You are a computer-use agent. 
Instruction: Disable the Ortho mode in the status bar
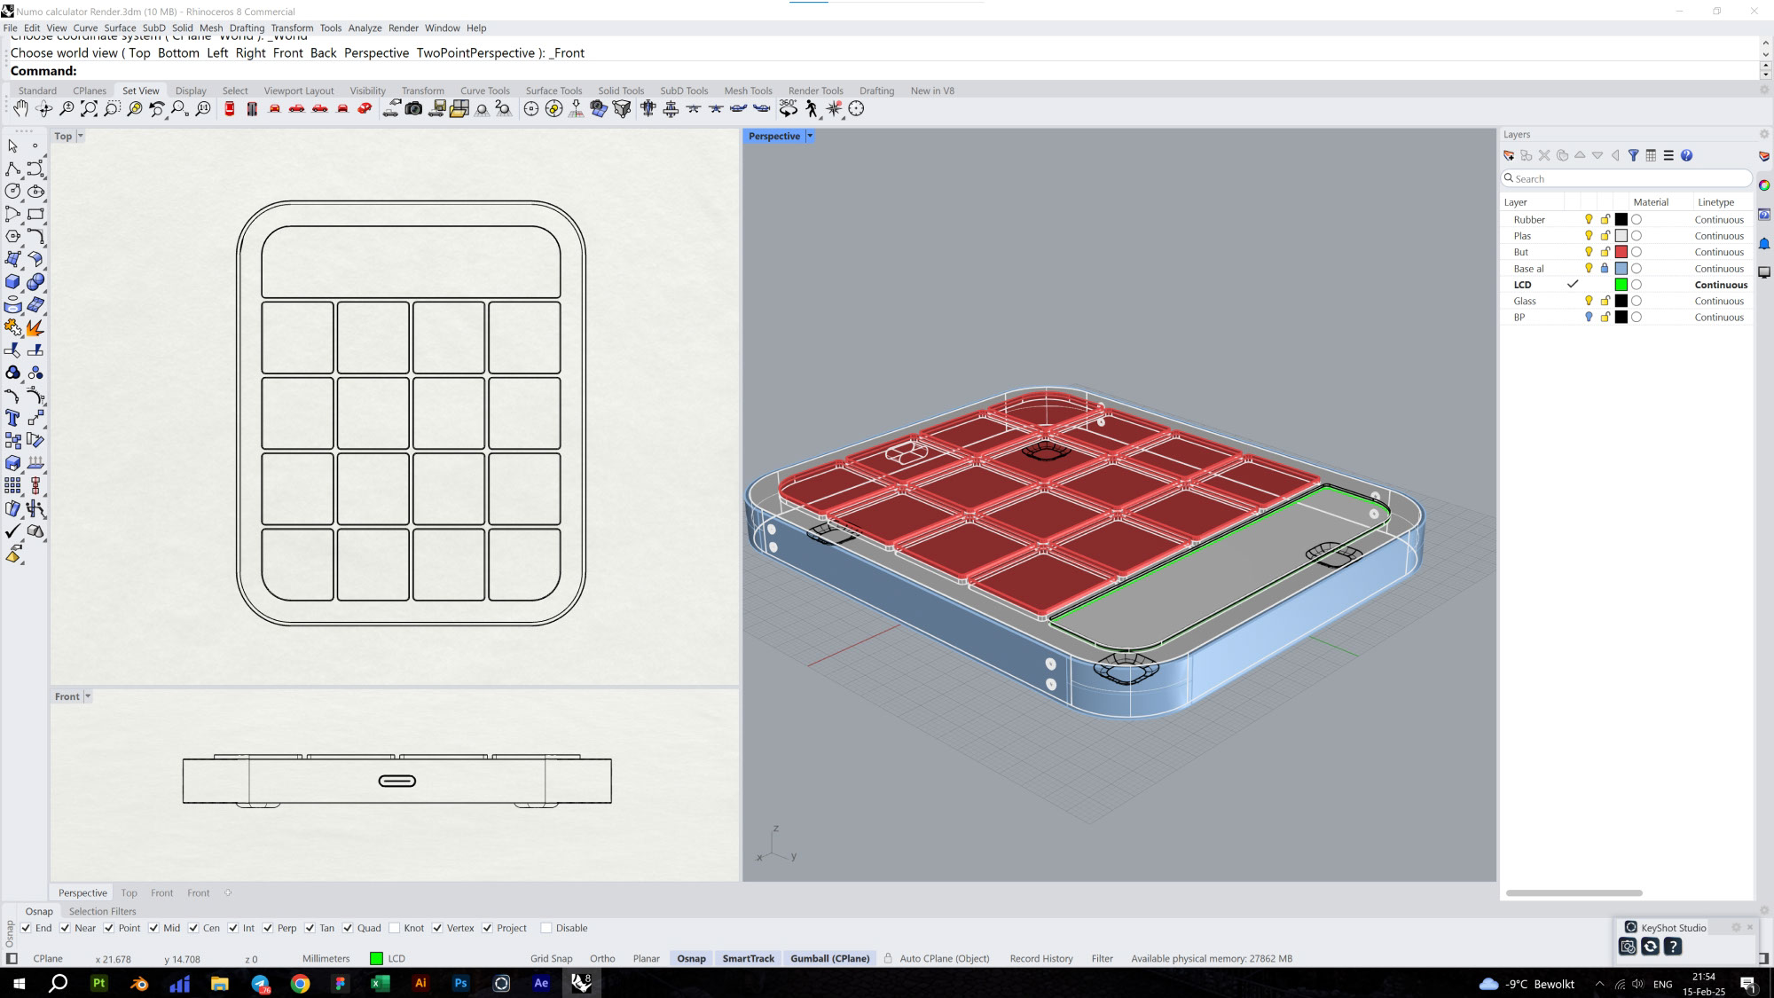pos(602,958)
